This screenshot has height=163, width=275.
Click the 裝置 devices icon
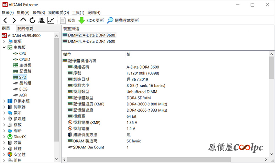10,143
